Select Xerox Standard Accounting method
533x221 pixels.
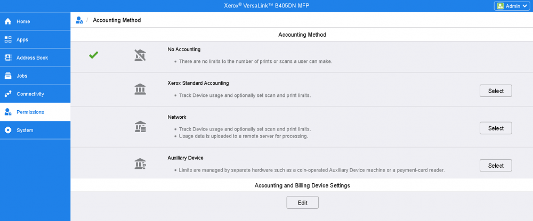tap(496, 91)
